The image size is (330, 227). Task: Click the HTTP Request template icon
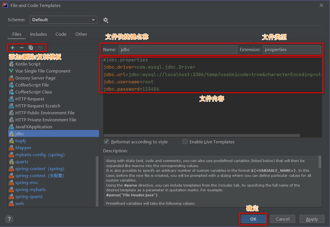point(11,99)
